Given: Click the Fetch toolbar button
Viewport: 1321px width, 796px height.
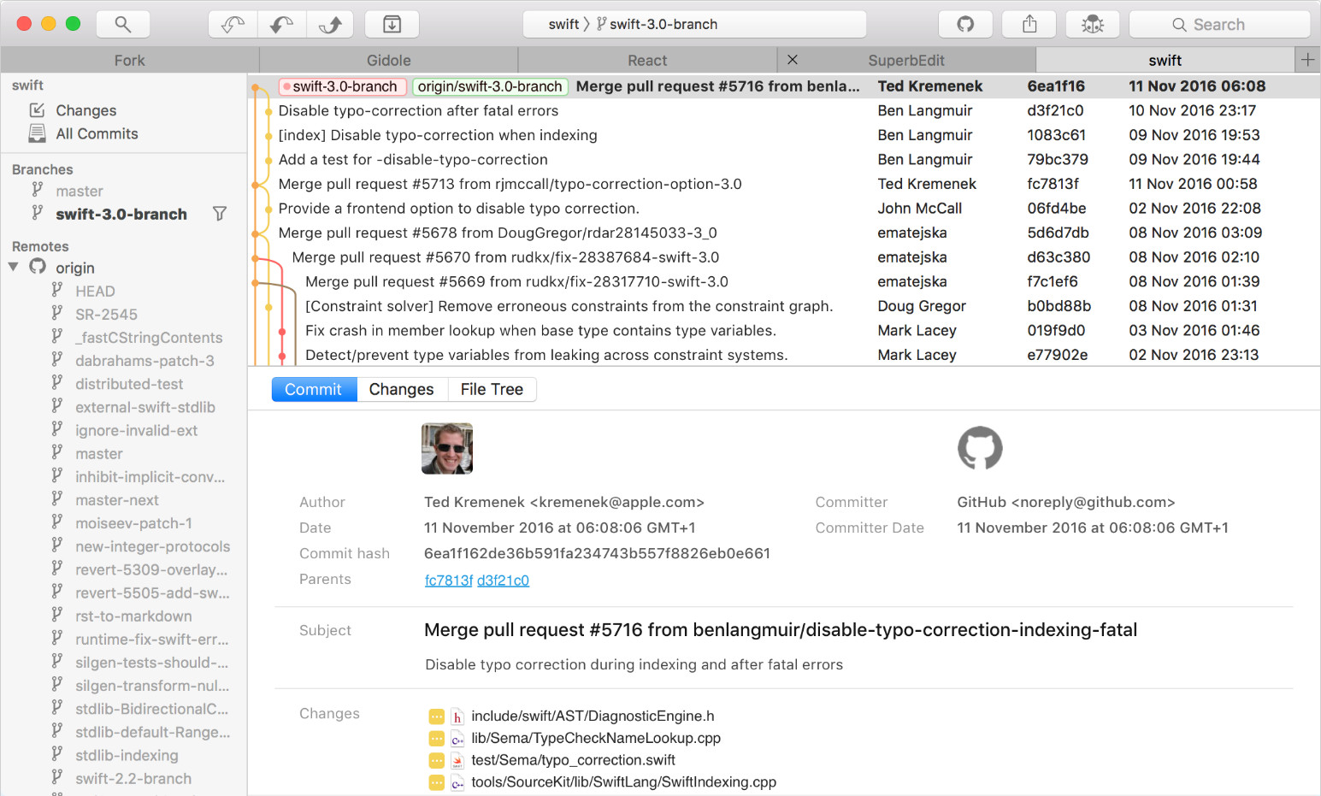Looking at the screenshot, I should (233, 24).
